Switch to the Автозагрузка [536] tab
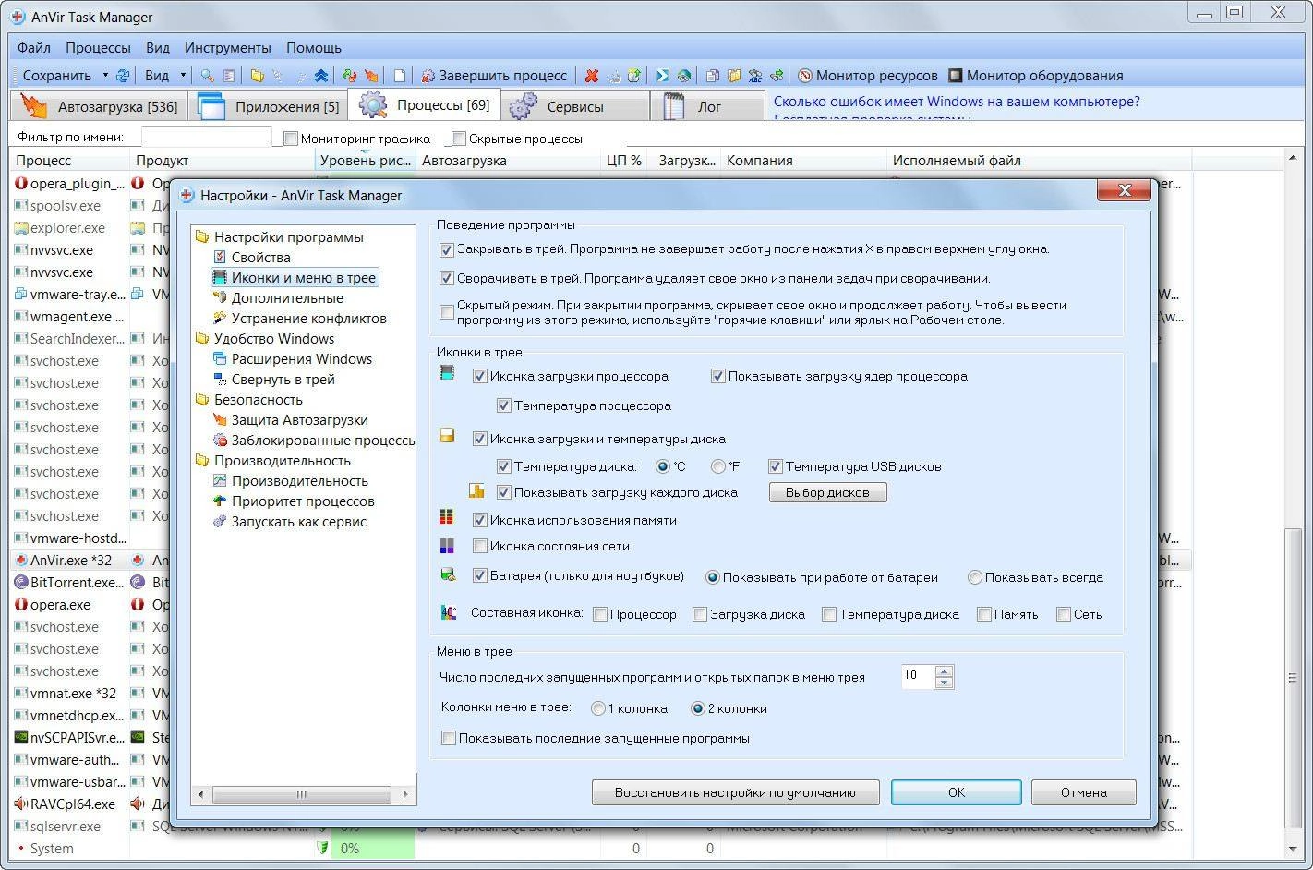The width and height of the screenshot is (1313, 870). [100, 106]
